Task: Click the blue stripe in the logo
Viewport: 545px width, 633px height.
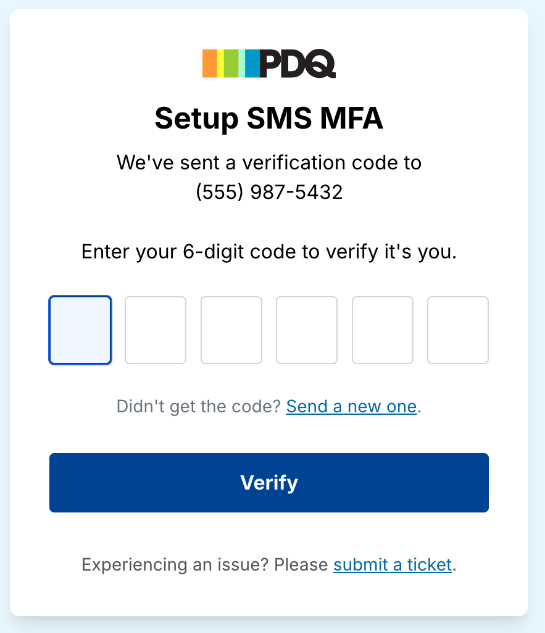Action: pos(252,64)
